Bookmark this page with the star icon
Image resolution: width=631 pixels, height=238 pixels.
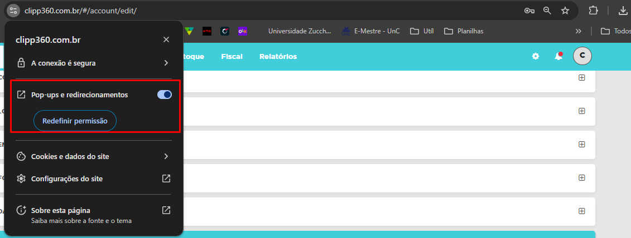click(565, 11)
